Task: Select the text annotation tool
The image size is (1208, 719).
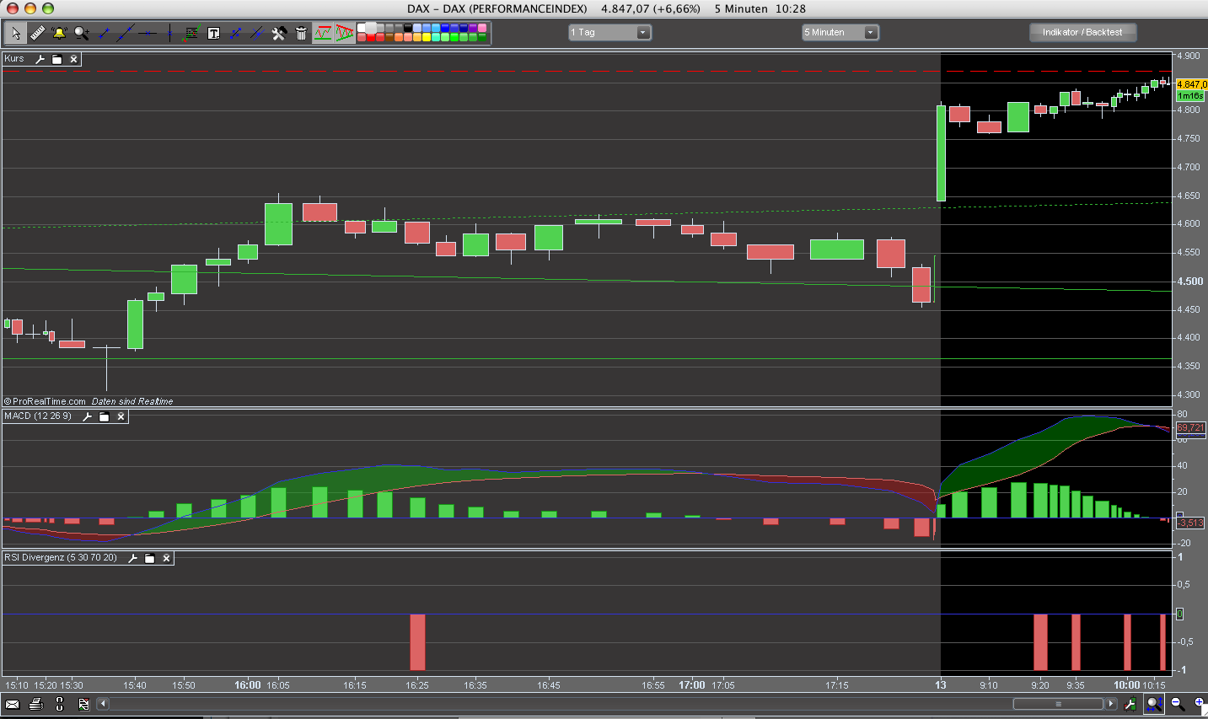Action: click(213, 33)
